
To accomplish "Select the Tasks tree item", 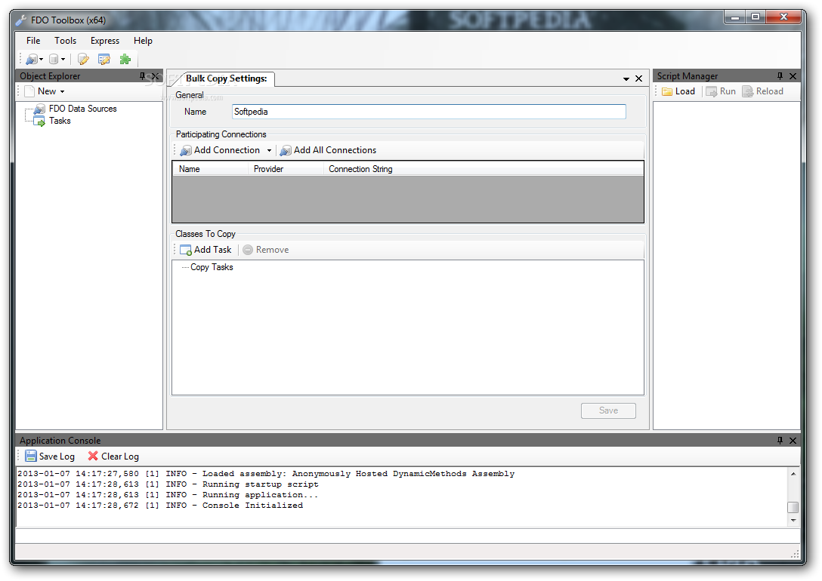I will [x=60, y=121].
